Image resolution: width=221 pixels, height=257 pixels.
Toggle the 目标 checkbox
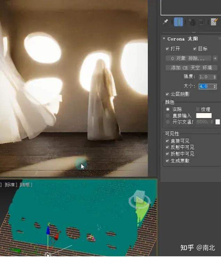(x=195, y=49)
